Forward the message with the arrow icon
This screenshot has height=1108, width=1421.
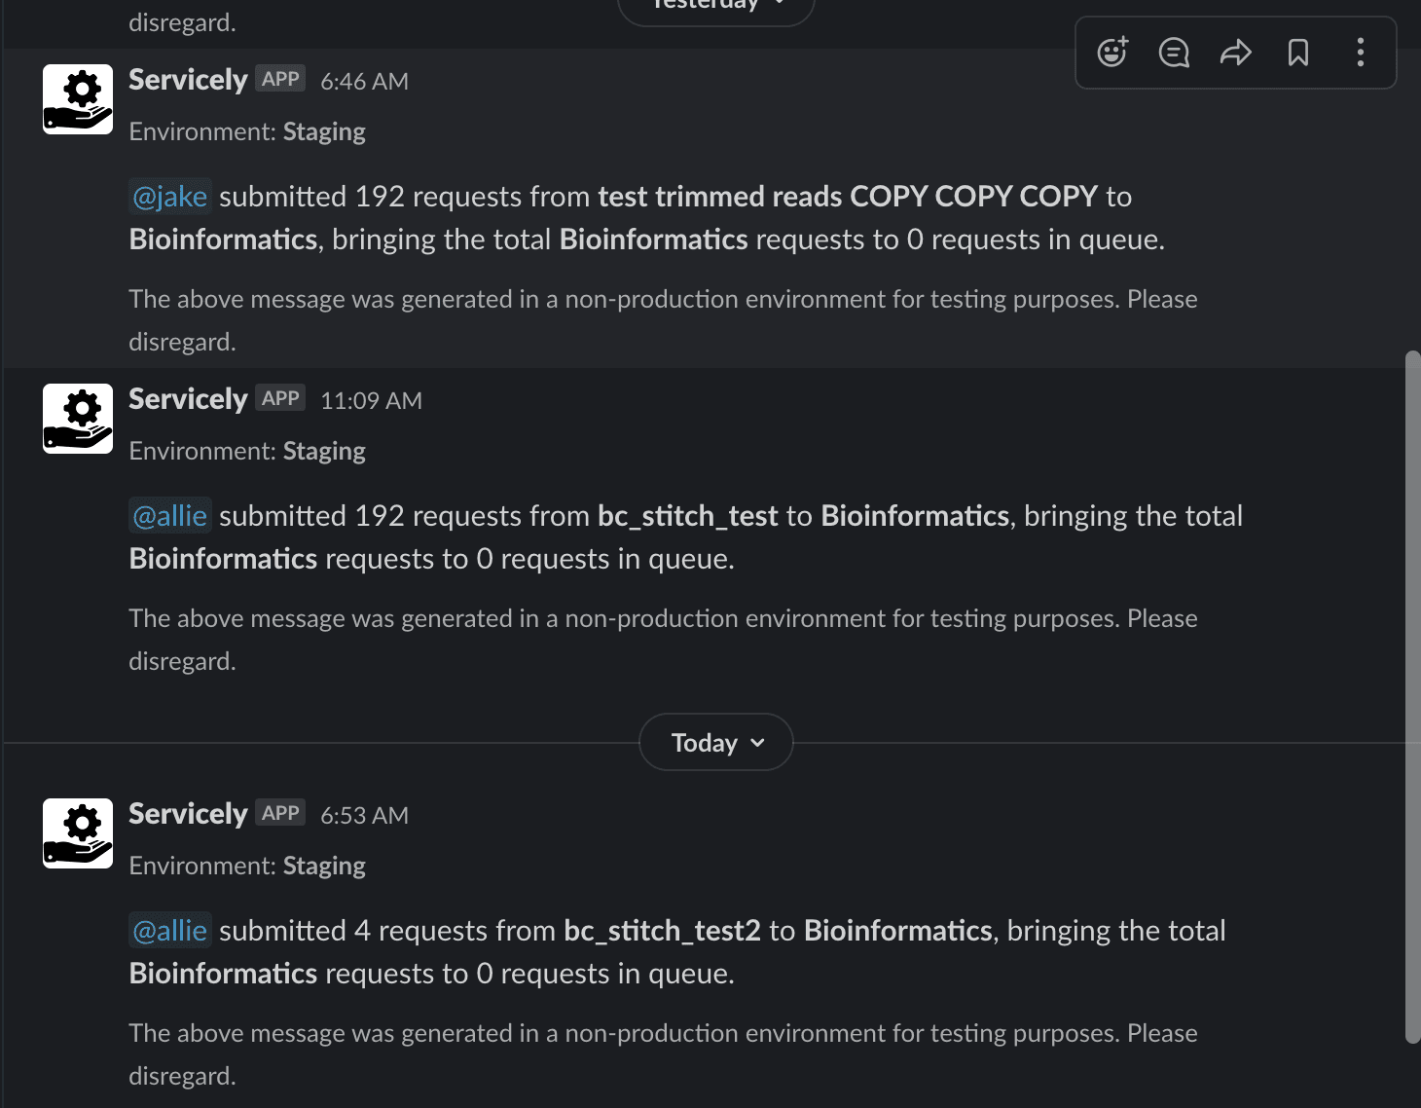pyautogui.click(x=1236, y=53)
